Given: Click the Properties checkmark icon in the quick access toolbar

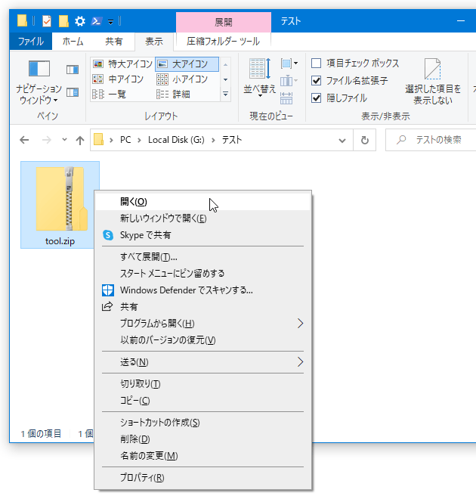Looking at the screenshot, I should click(47, 21).
